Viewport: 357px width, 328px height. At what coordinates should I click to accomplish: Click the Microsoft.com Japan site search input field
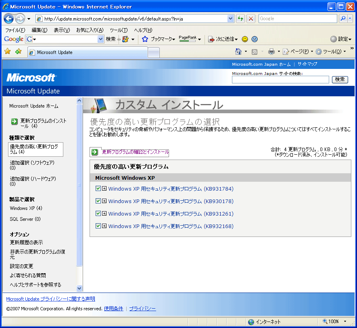tap(280, 80)
